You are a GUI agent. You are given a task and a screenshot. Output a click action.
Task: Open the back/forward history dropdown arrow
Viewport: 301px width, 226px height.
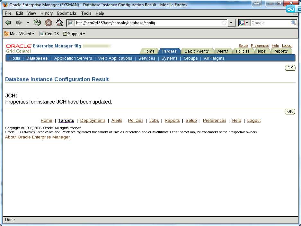click(28, 22)
